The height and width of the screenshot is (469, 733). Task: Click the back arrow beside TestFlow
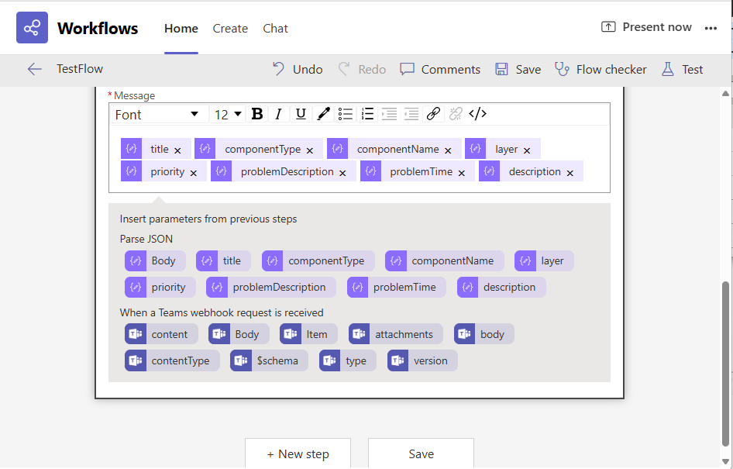[x=34, y=69]
